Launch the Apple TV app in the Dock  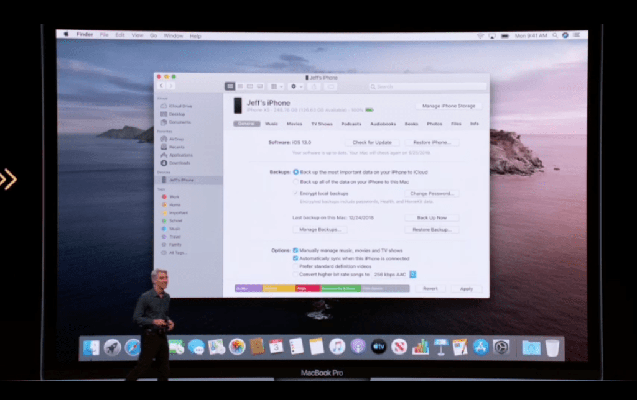click(x=379, y=347)
